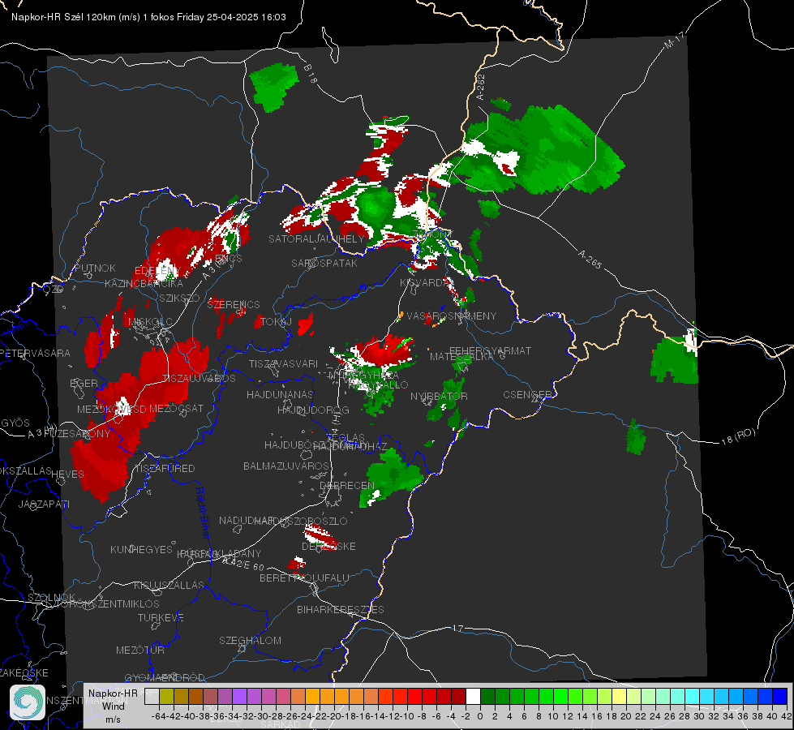Click the PUTNOK city label
The width and height of the screenshot is (794, 730).
(x=95, y=268)
